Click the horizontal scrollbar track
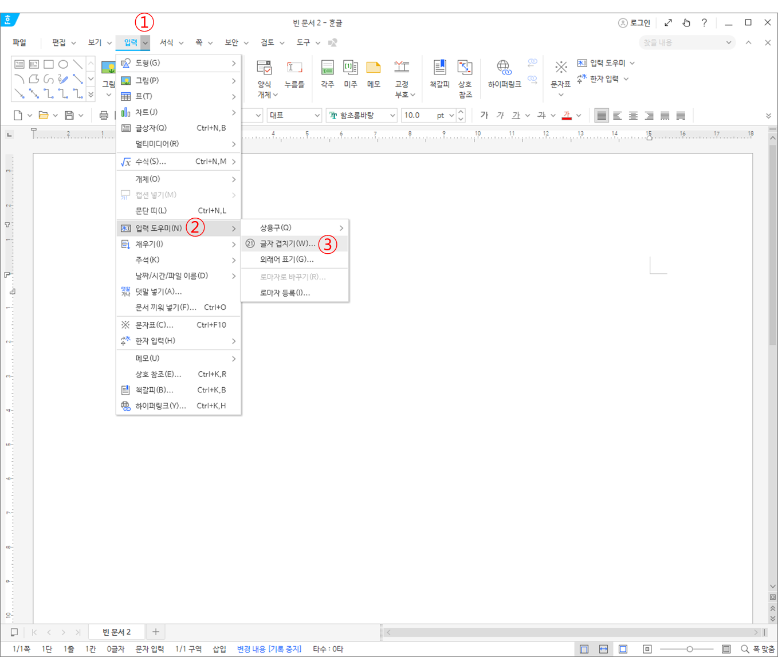 pyautogui.click(x=572, y=632)
